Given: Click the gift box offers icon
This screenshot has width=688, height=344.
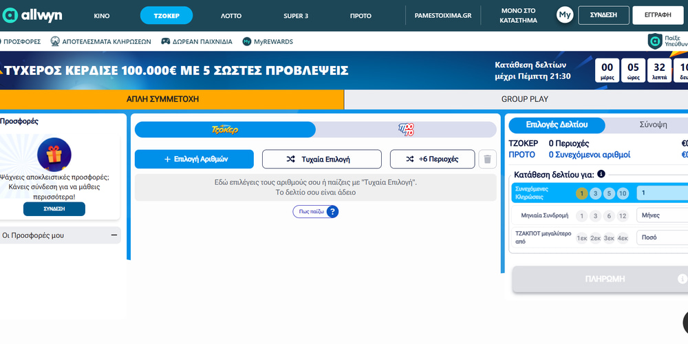Looking at the screenshot, I should pos(54,154).
